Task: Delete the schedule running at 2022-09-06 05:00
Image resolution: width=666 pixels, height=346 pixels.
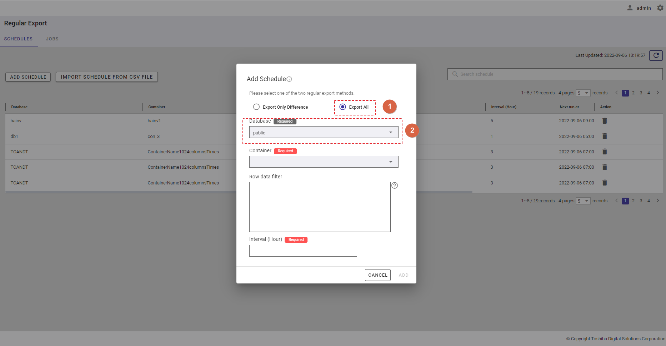Action: pyautogui.click(x=605, y=136)
